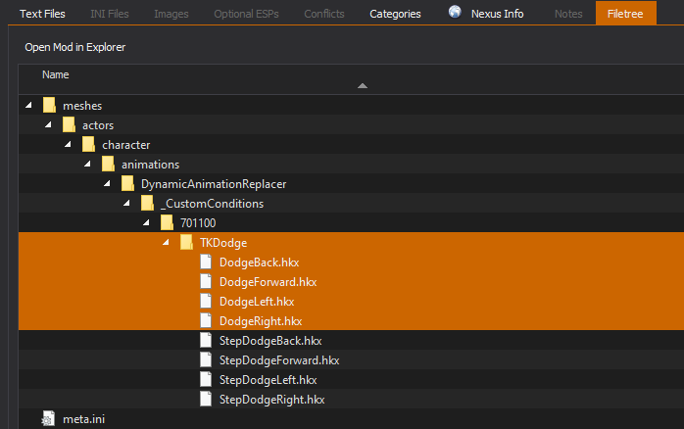Click Open Mod in Explorer
Image resolution: width=684 pixels, height=429 pixels.
coord(75,47)
